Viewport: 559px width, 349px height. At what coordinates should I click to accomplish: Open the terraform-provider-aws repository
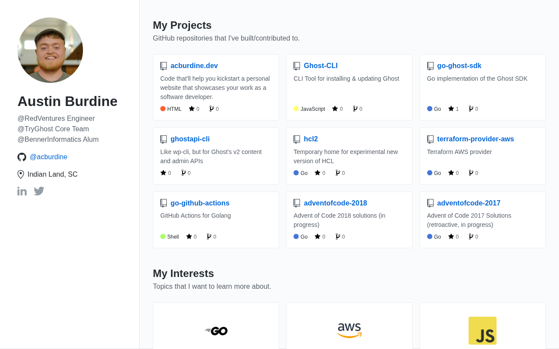point(475,139)
